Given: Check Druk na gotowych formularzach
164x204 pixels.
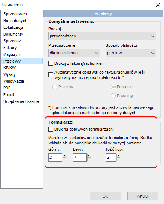Looking at the screenshot, I should coord(51,129).
